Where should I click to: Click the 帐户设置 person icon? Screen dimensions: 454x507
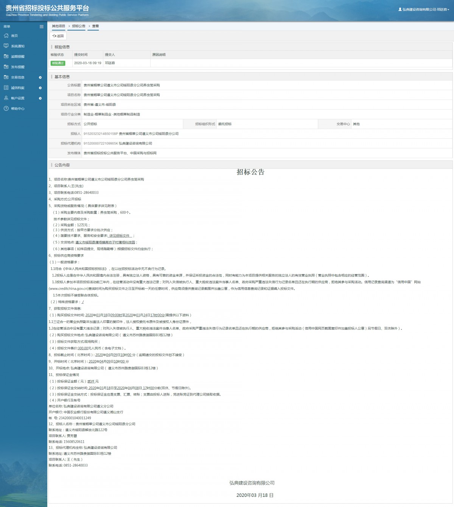click(6, 98)
